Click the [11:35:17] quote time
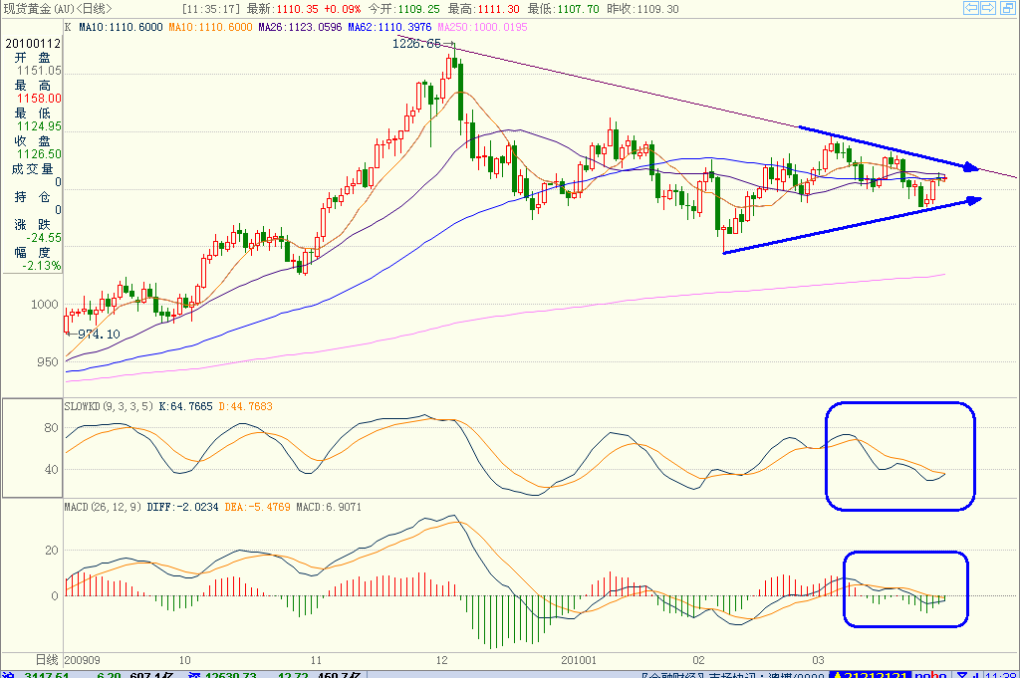1020x678 pixels. 211,9
